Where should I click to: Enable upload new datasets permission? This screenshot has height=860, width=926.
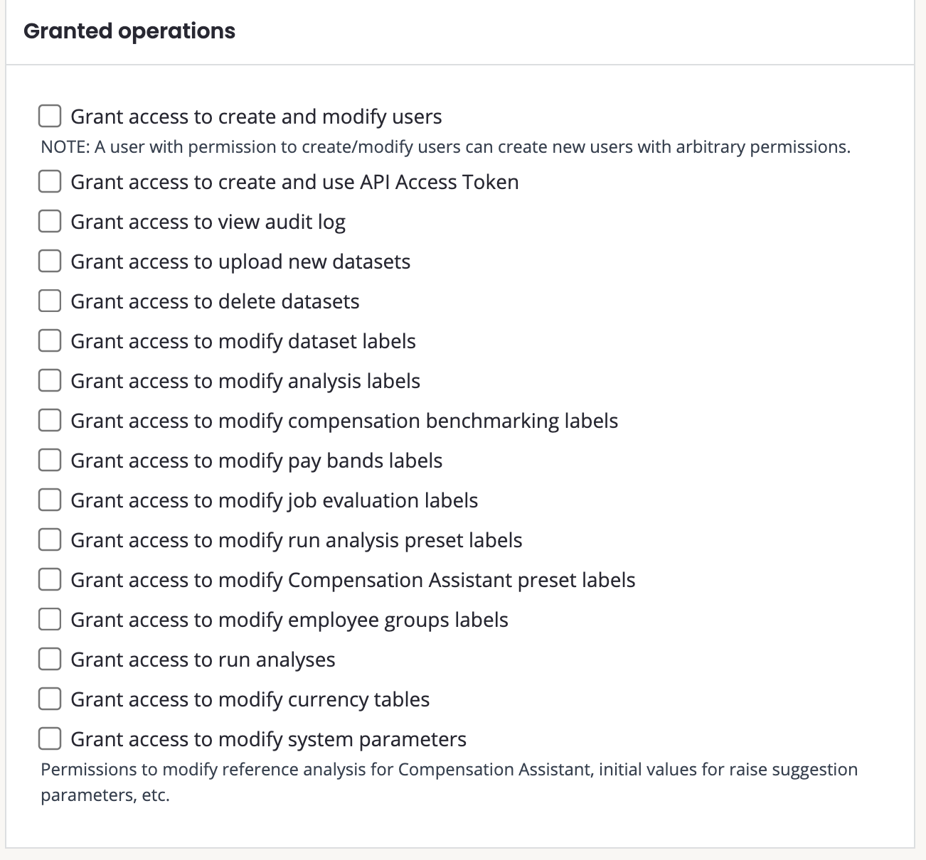tap(49, 261)
